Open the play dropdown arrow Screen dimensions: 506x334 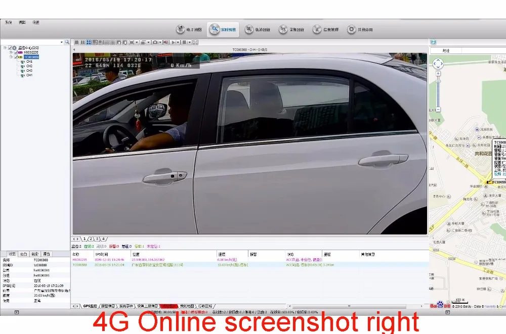(178, 42)
